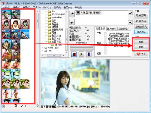This screenshot has height=113, width=151.
Task: Click the 00:00:15 elapsed time text
Action: click(82, 43)
